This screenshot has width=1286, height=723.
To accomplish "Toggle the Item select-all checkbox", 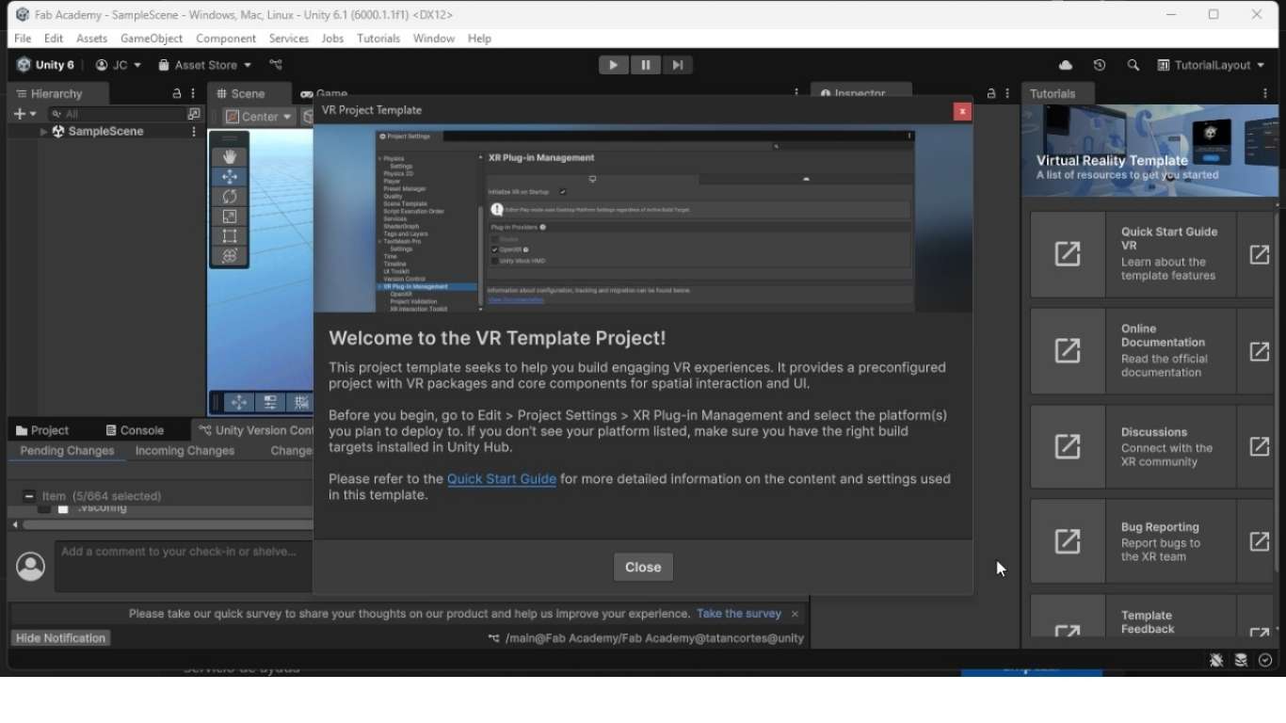I will [x=28, y=496].
